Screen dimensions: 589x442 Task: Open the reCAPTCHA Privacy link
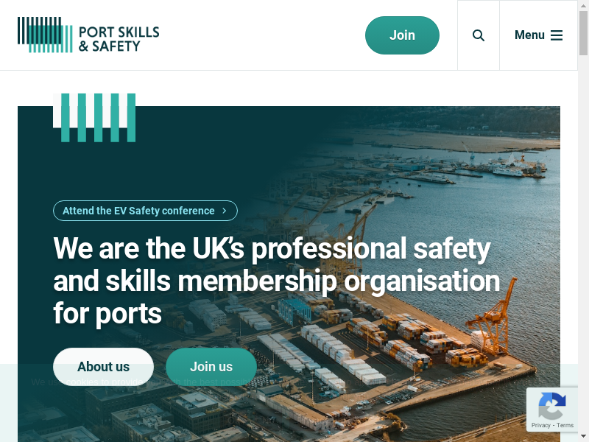540,425
